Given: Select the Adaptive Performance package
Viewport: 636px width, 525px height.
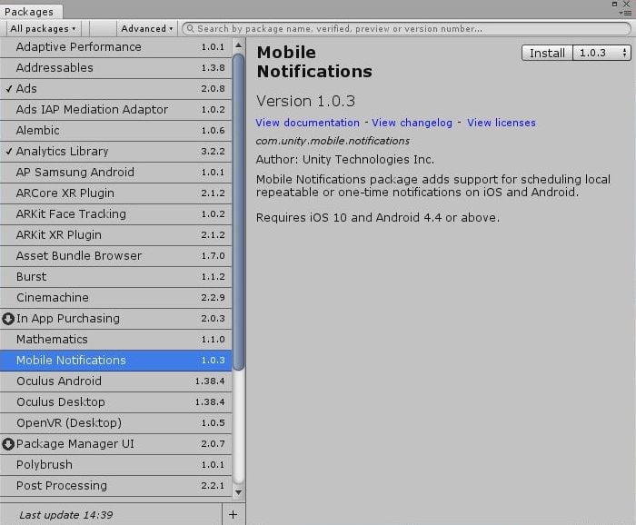Looking at the screenshot, I should 116,47.
